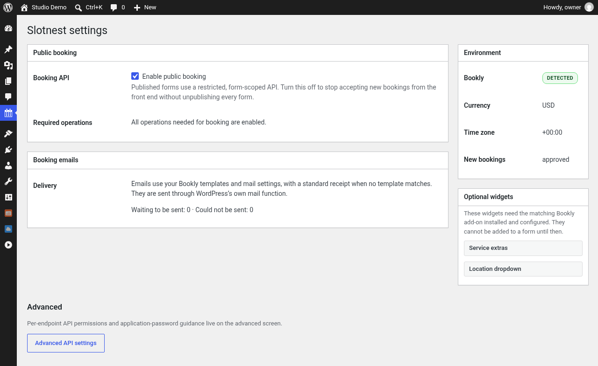Click the New bookings value 'approved'
This screenshot has width=598, height=366.
(x=556, y=159)
